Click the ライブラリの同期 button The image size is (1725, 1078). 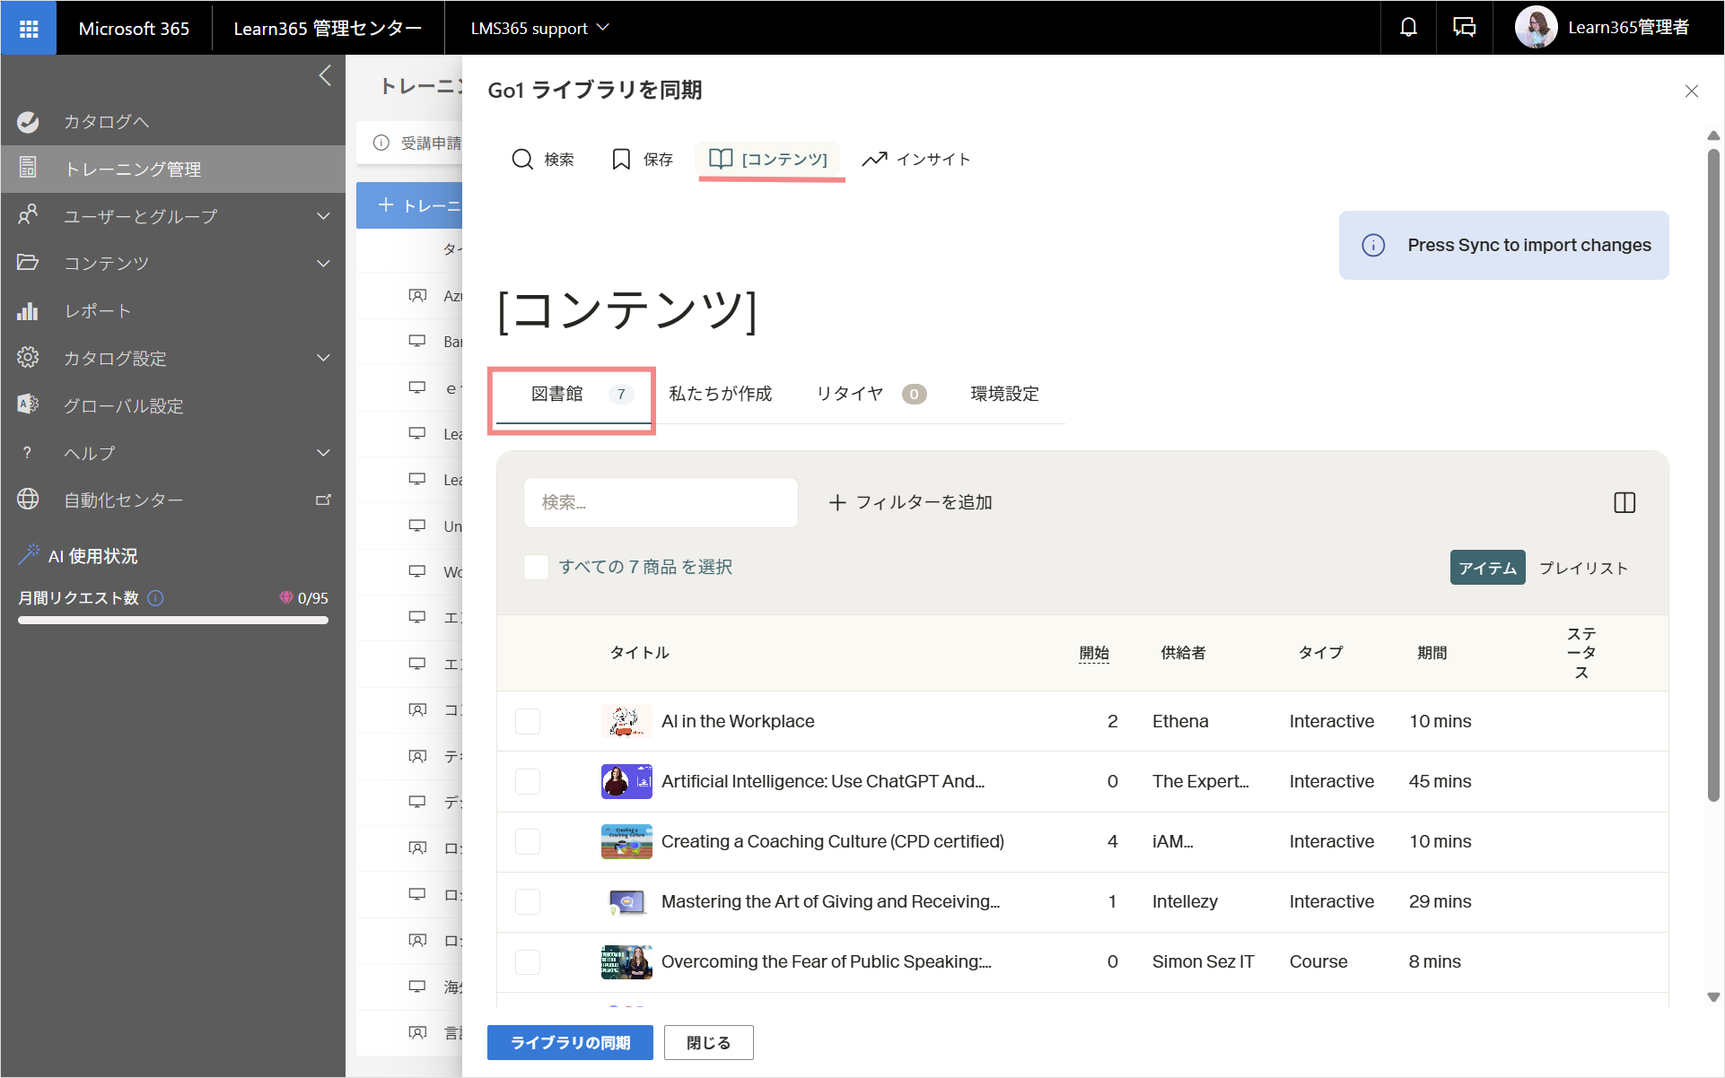tap(570, 1042)
